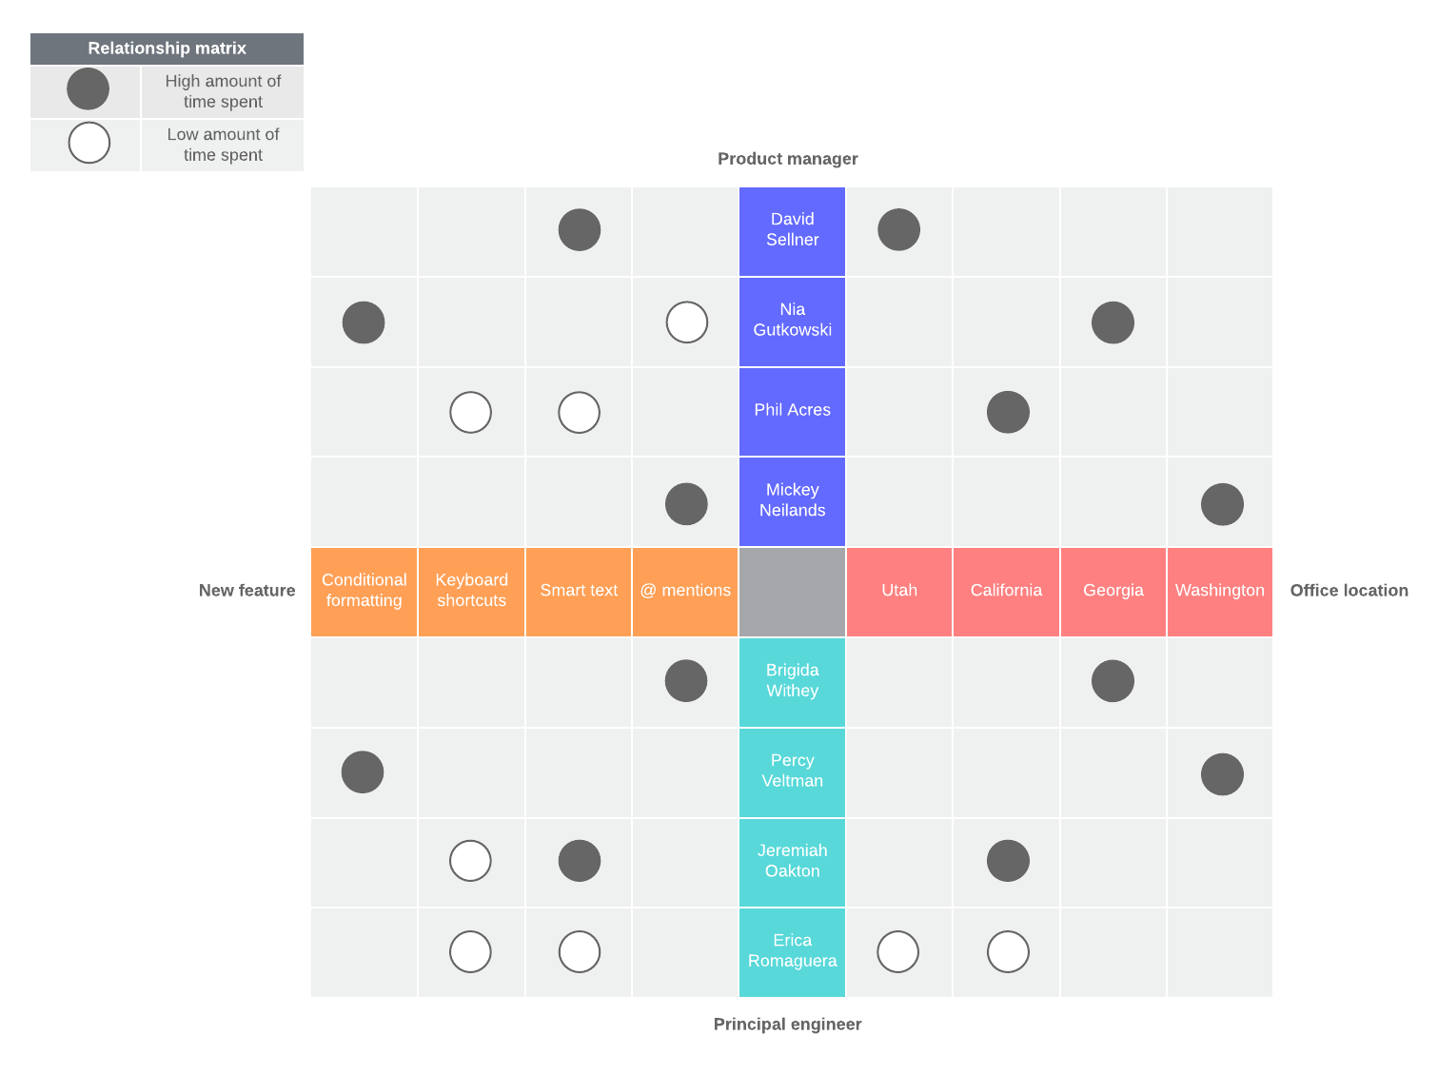Select the Office location axis label
This screenshot has height=1074, width=1438.
coord(1349,591)
